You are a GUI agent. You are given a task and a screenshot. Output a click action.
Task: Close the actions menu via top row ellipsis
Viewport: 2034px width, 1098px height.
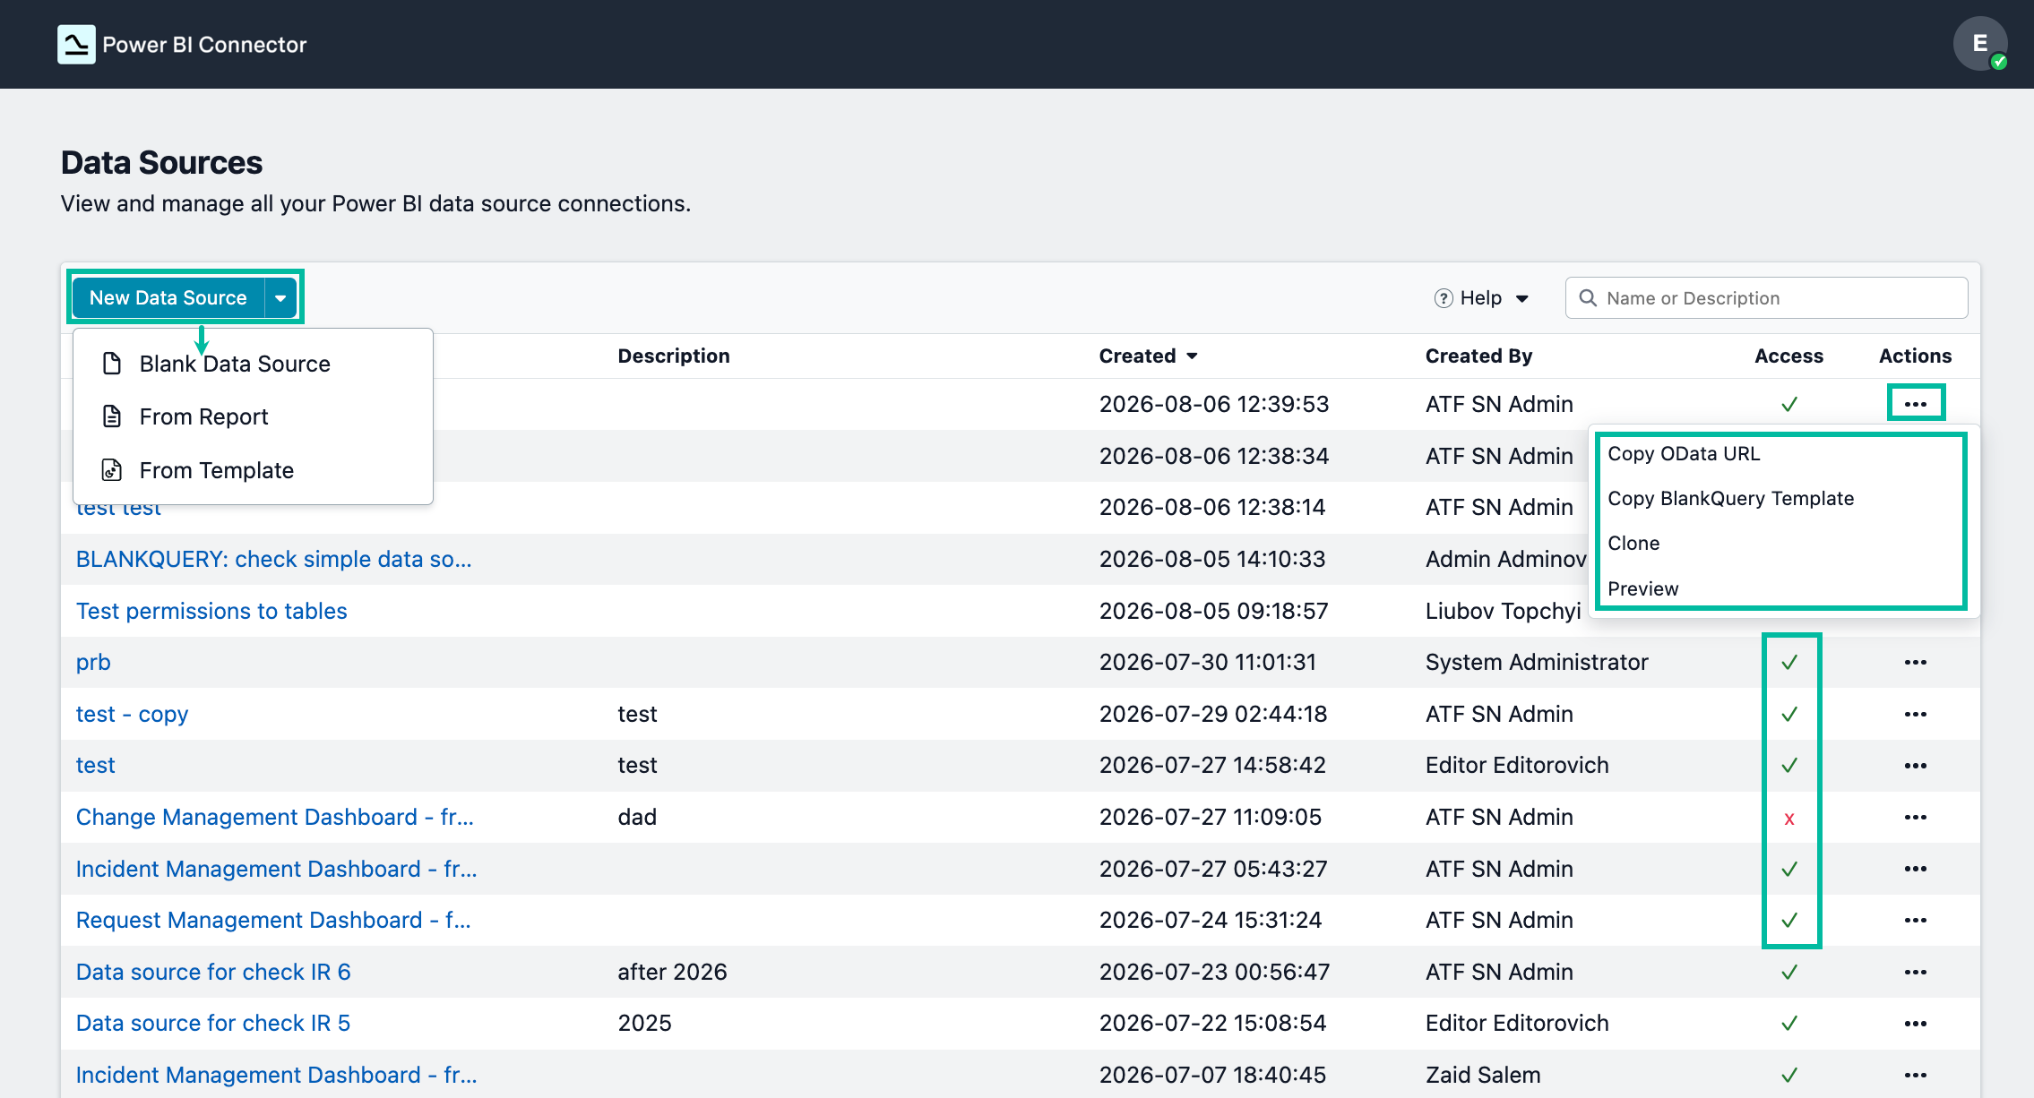(x=1916, y=404)
